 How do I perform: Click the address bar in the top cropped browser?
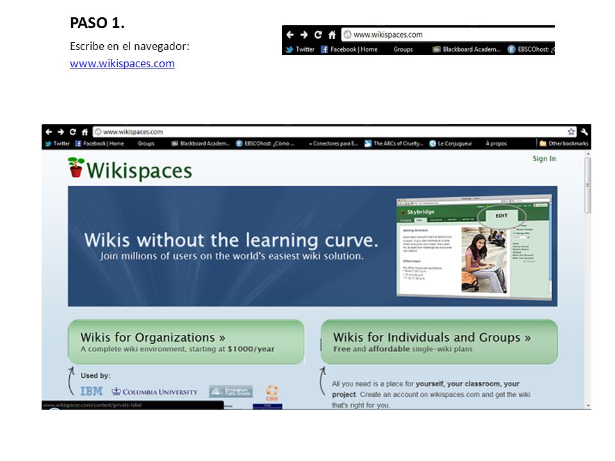click(x=447, y=35)
